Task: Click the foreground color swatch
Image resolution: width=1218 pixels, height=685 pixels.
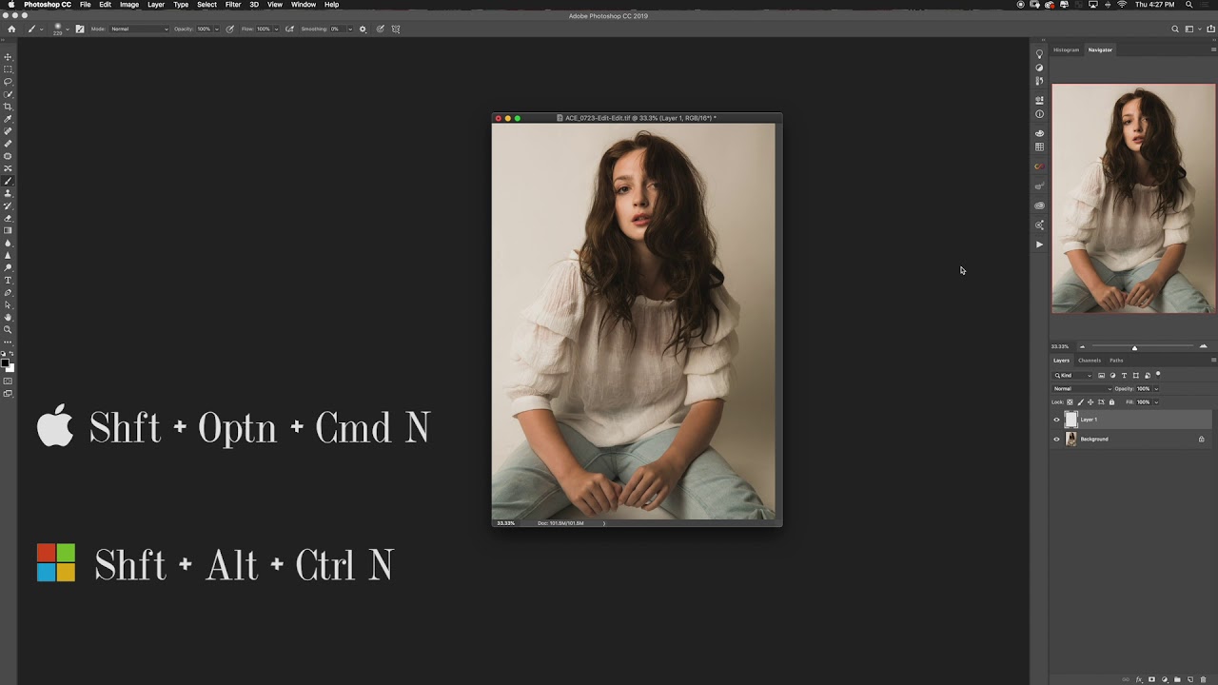Action: (6, 362)
